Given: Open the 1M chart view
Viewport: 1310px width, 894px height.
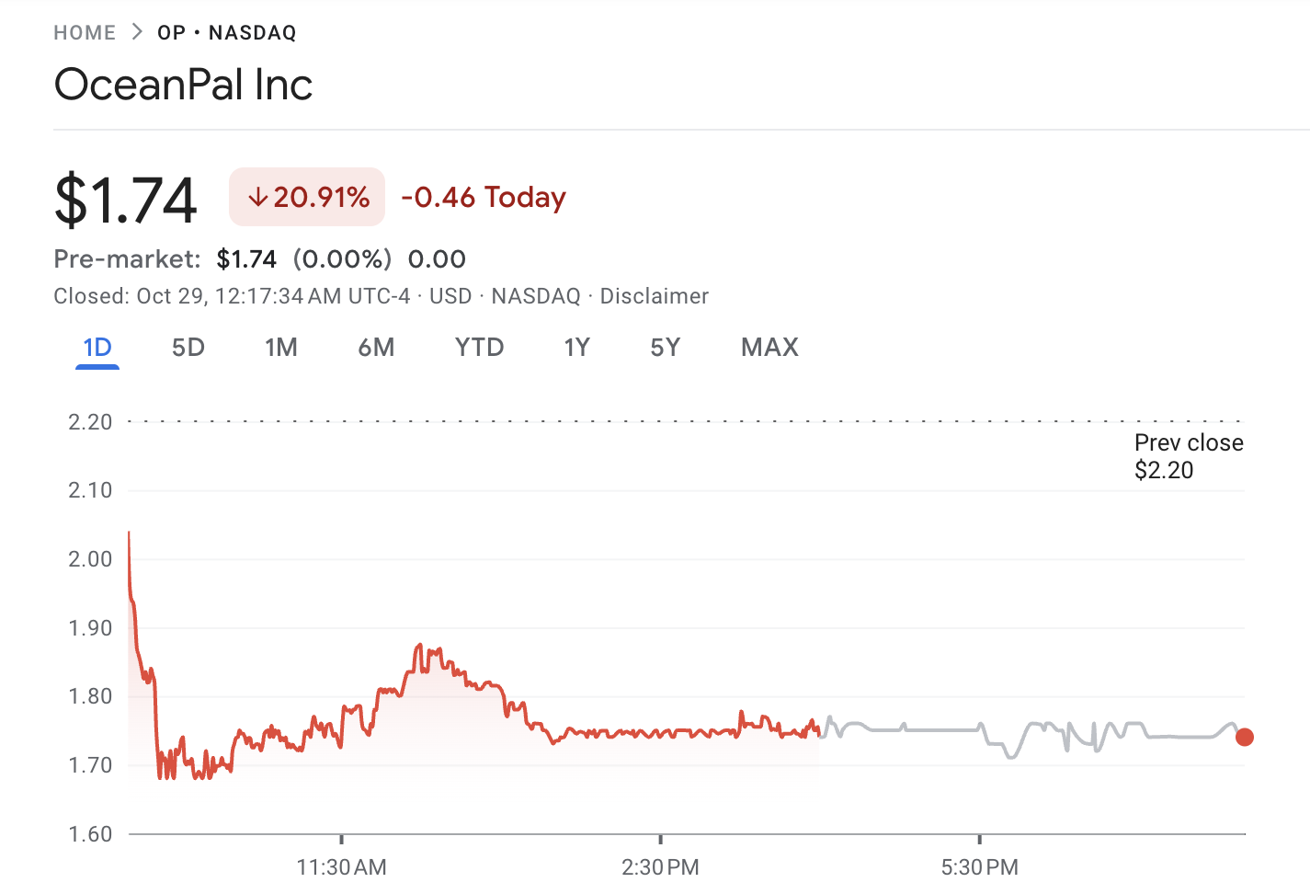Looking at the screenshot, I should pos(281,347).
